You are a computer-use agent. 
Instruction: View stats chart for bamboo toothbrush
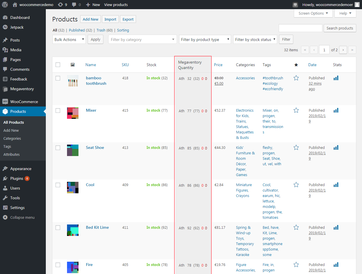pyautogui.click(x=335, y=78)
